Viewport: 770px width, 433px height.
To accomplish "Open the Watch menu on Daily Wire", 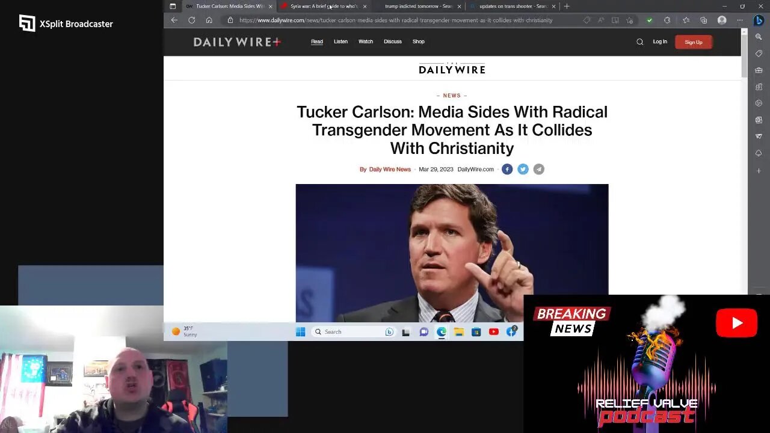I will (366, 41).
